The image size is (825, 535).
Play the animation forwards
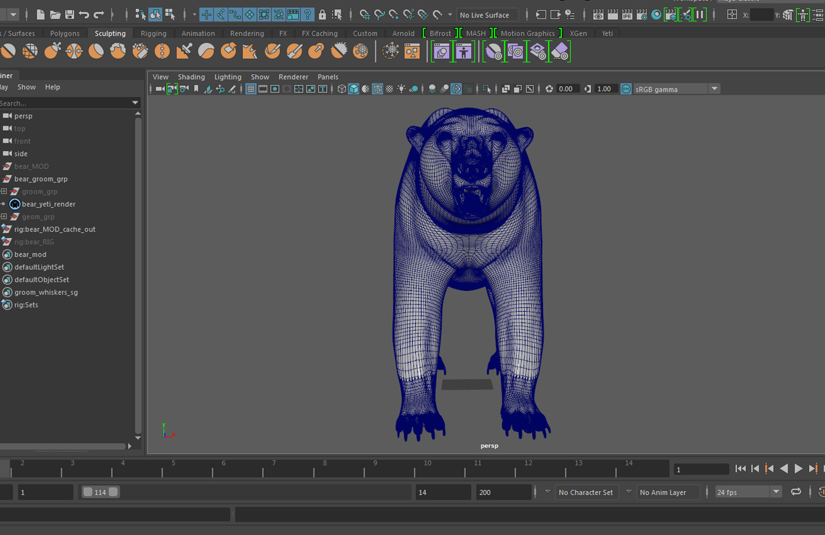click(798, 469)
